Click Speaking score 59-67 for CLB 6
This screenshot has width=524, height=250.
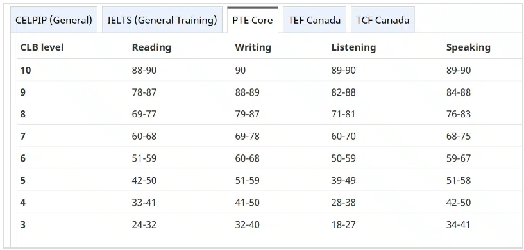point(459,158)
